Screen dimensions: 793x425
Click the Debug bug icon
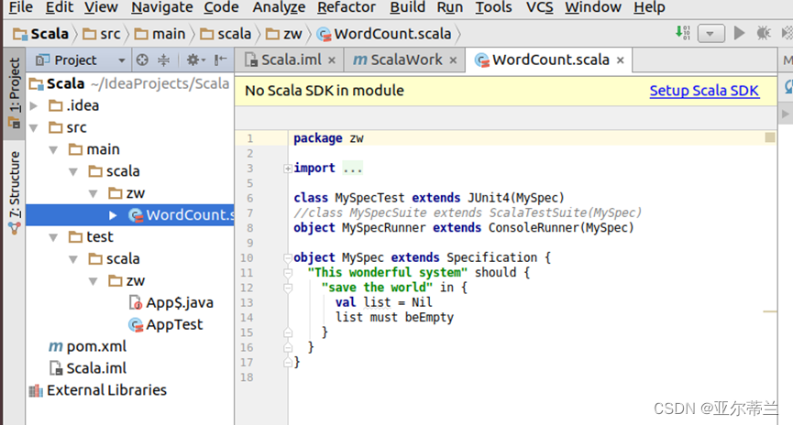(x=763, y=33)
